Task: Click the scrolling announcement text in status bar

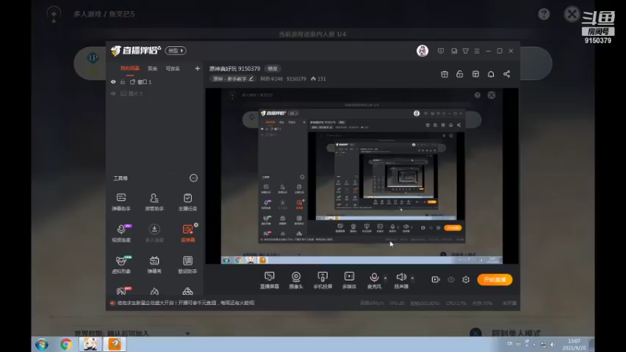Action: click(x=185, y=303)
